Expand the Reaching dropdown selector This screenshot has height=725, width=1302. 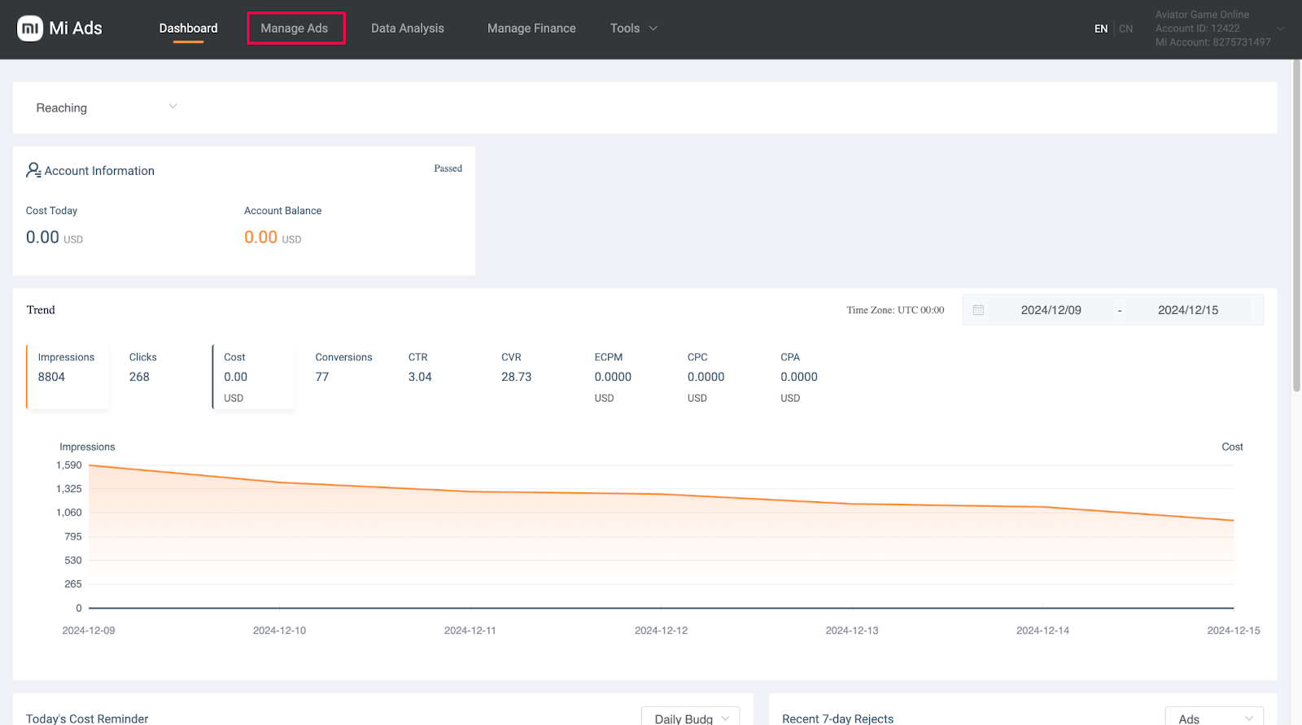pos(106,107)
